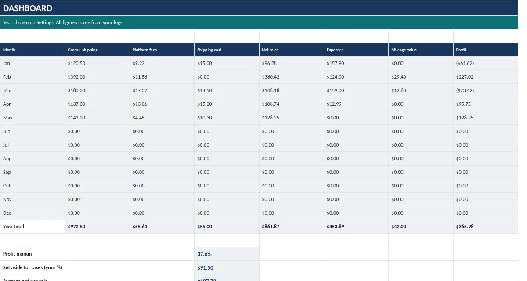Screen dimensions: 527x281
Task: Select Feb mileage value $29.40
Action: [x=421, y=77]
